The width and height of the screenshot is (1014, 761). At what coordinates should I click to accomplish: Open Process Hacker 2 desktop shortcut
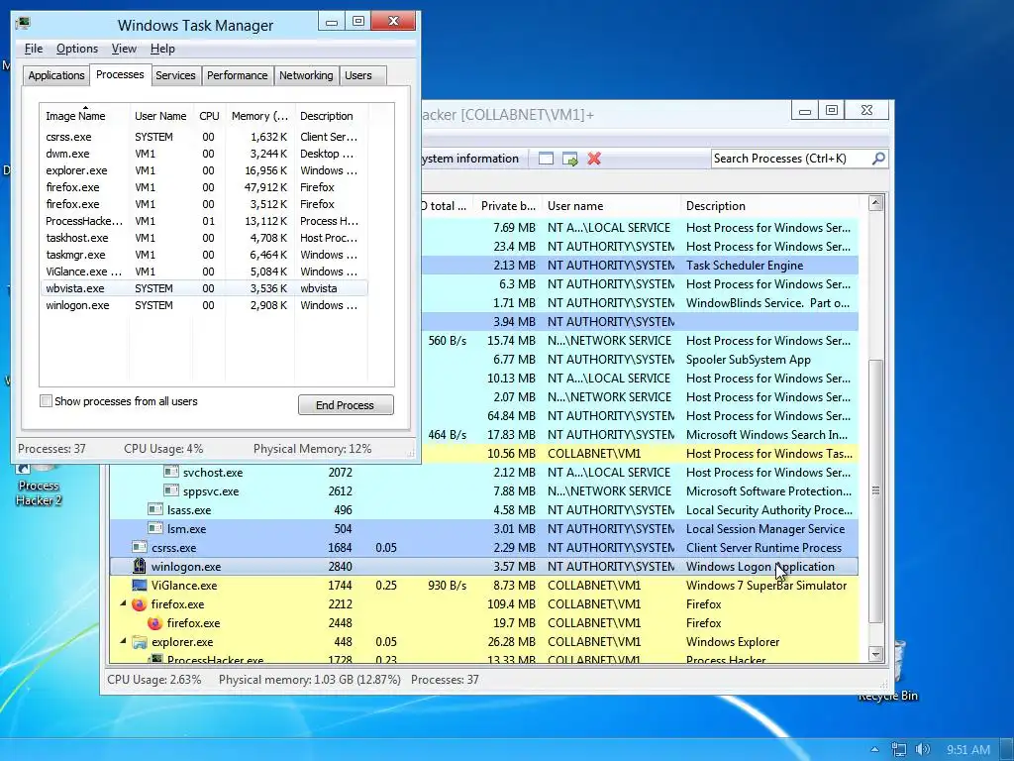click(x=39, y=485)
